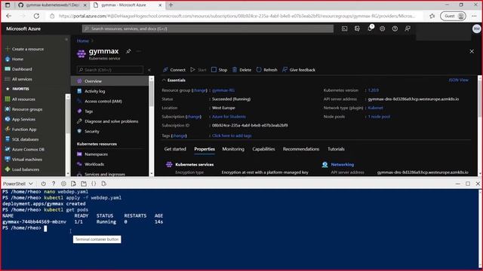Open Directories and subscriptions filter icon
483x271 pixels.
(357, 29)
